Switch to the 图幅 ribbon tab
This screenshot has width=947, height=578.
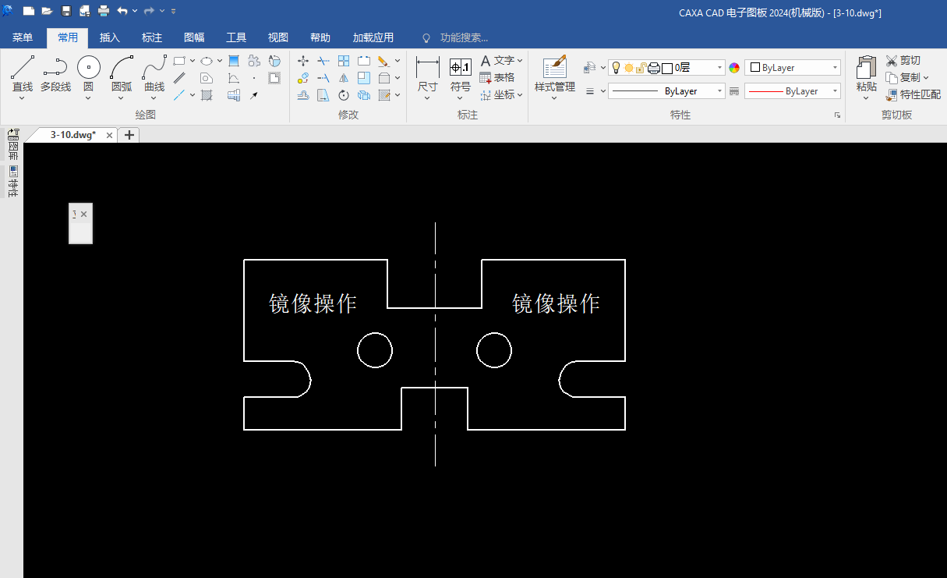194,37
